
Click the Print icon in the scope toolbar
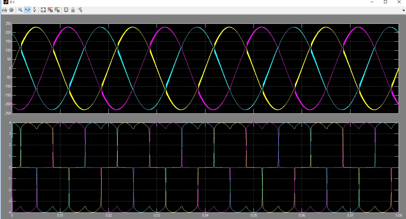[x=4, y=10]
